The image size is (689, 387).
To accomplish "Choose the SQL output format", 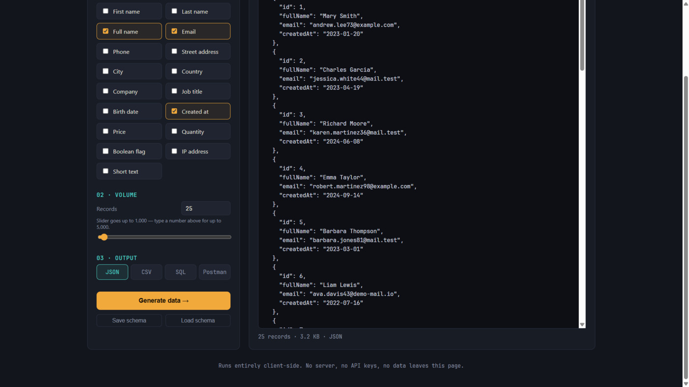I will click(x=181, y=272).
